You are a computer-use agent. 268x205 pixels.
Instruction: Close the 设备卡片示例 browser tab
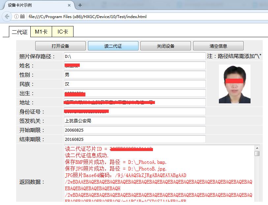tap(69, 5)
